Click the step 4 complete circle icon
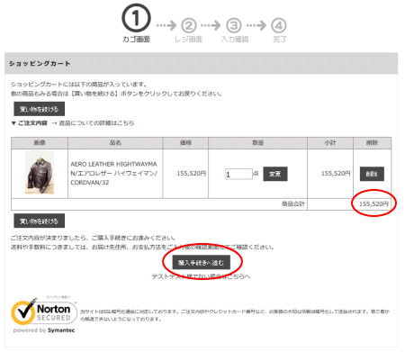The height and width of the screenshot is (352, 405). pos(279,26)
